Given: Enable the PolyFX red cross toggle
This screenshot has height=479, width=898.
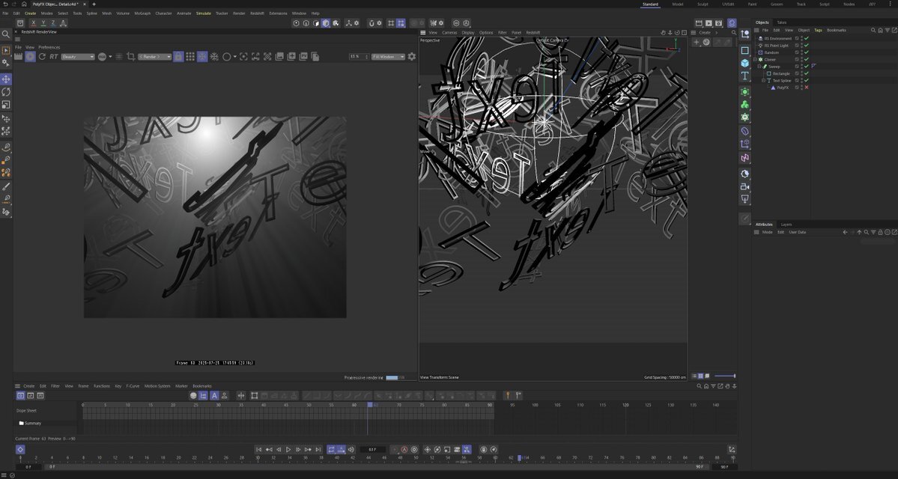Looking at the screenshot, I should (x=807, y=88).
